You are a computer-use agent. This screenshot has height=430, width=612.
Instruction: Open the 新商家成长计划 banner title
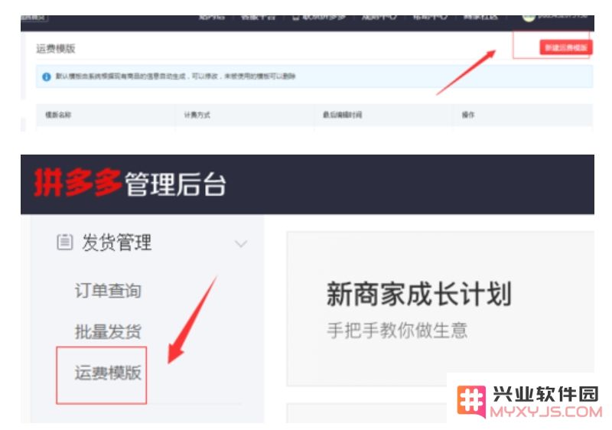click(x=418, y=294)
